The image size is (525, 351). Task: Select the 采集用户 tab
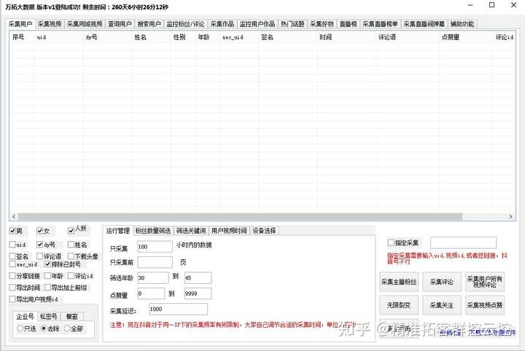[20, 24]
